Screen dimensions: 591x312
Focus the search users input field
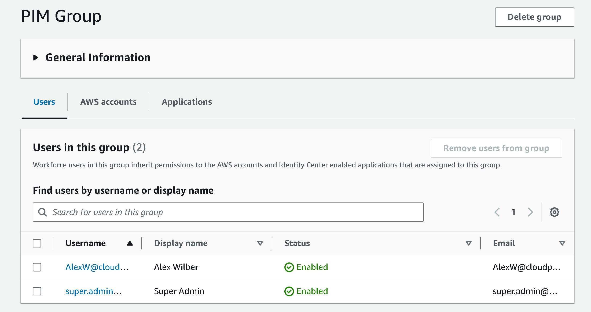pos(236,212)
